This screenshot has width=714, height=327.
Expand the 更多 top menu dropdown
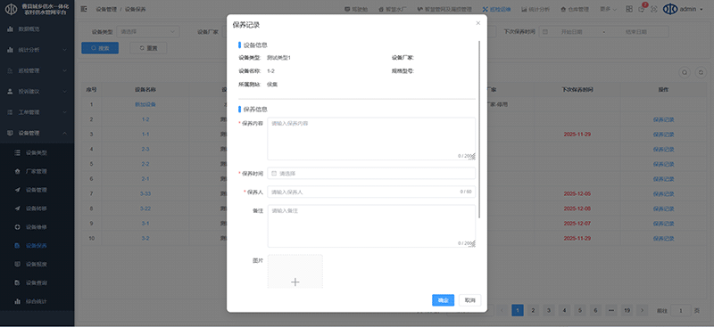[x=609, y=9]
